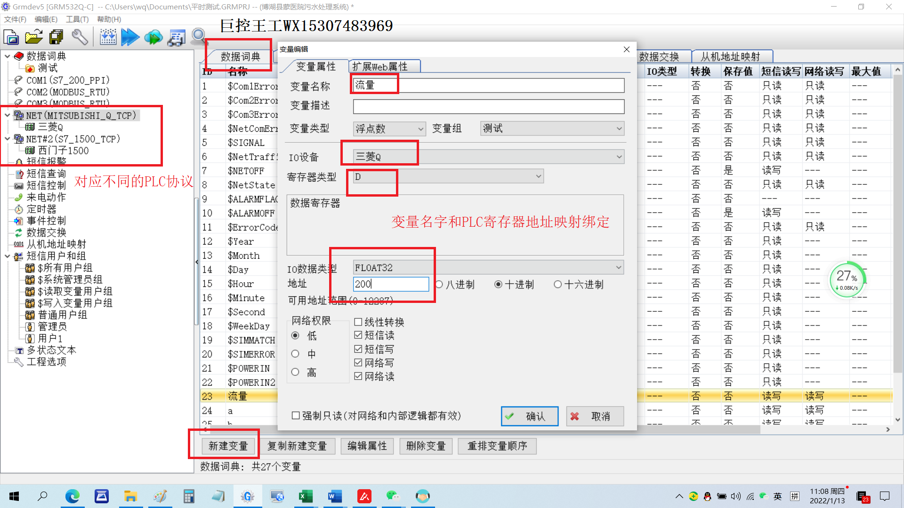Select the 十六进制 radio button
This screenshot has height=508, width=904.
point(558,285)
